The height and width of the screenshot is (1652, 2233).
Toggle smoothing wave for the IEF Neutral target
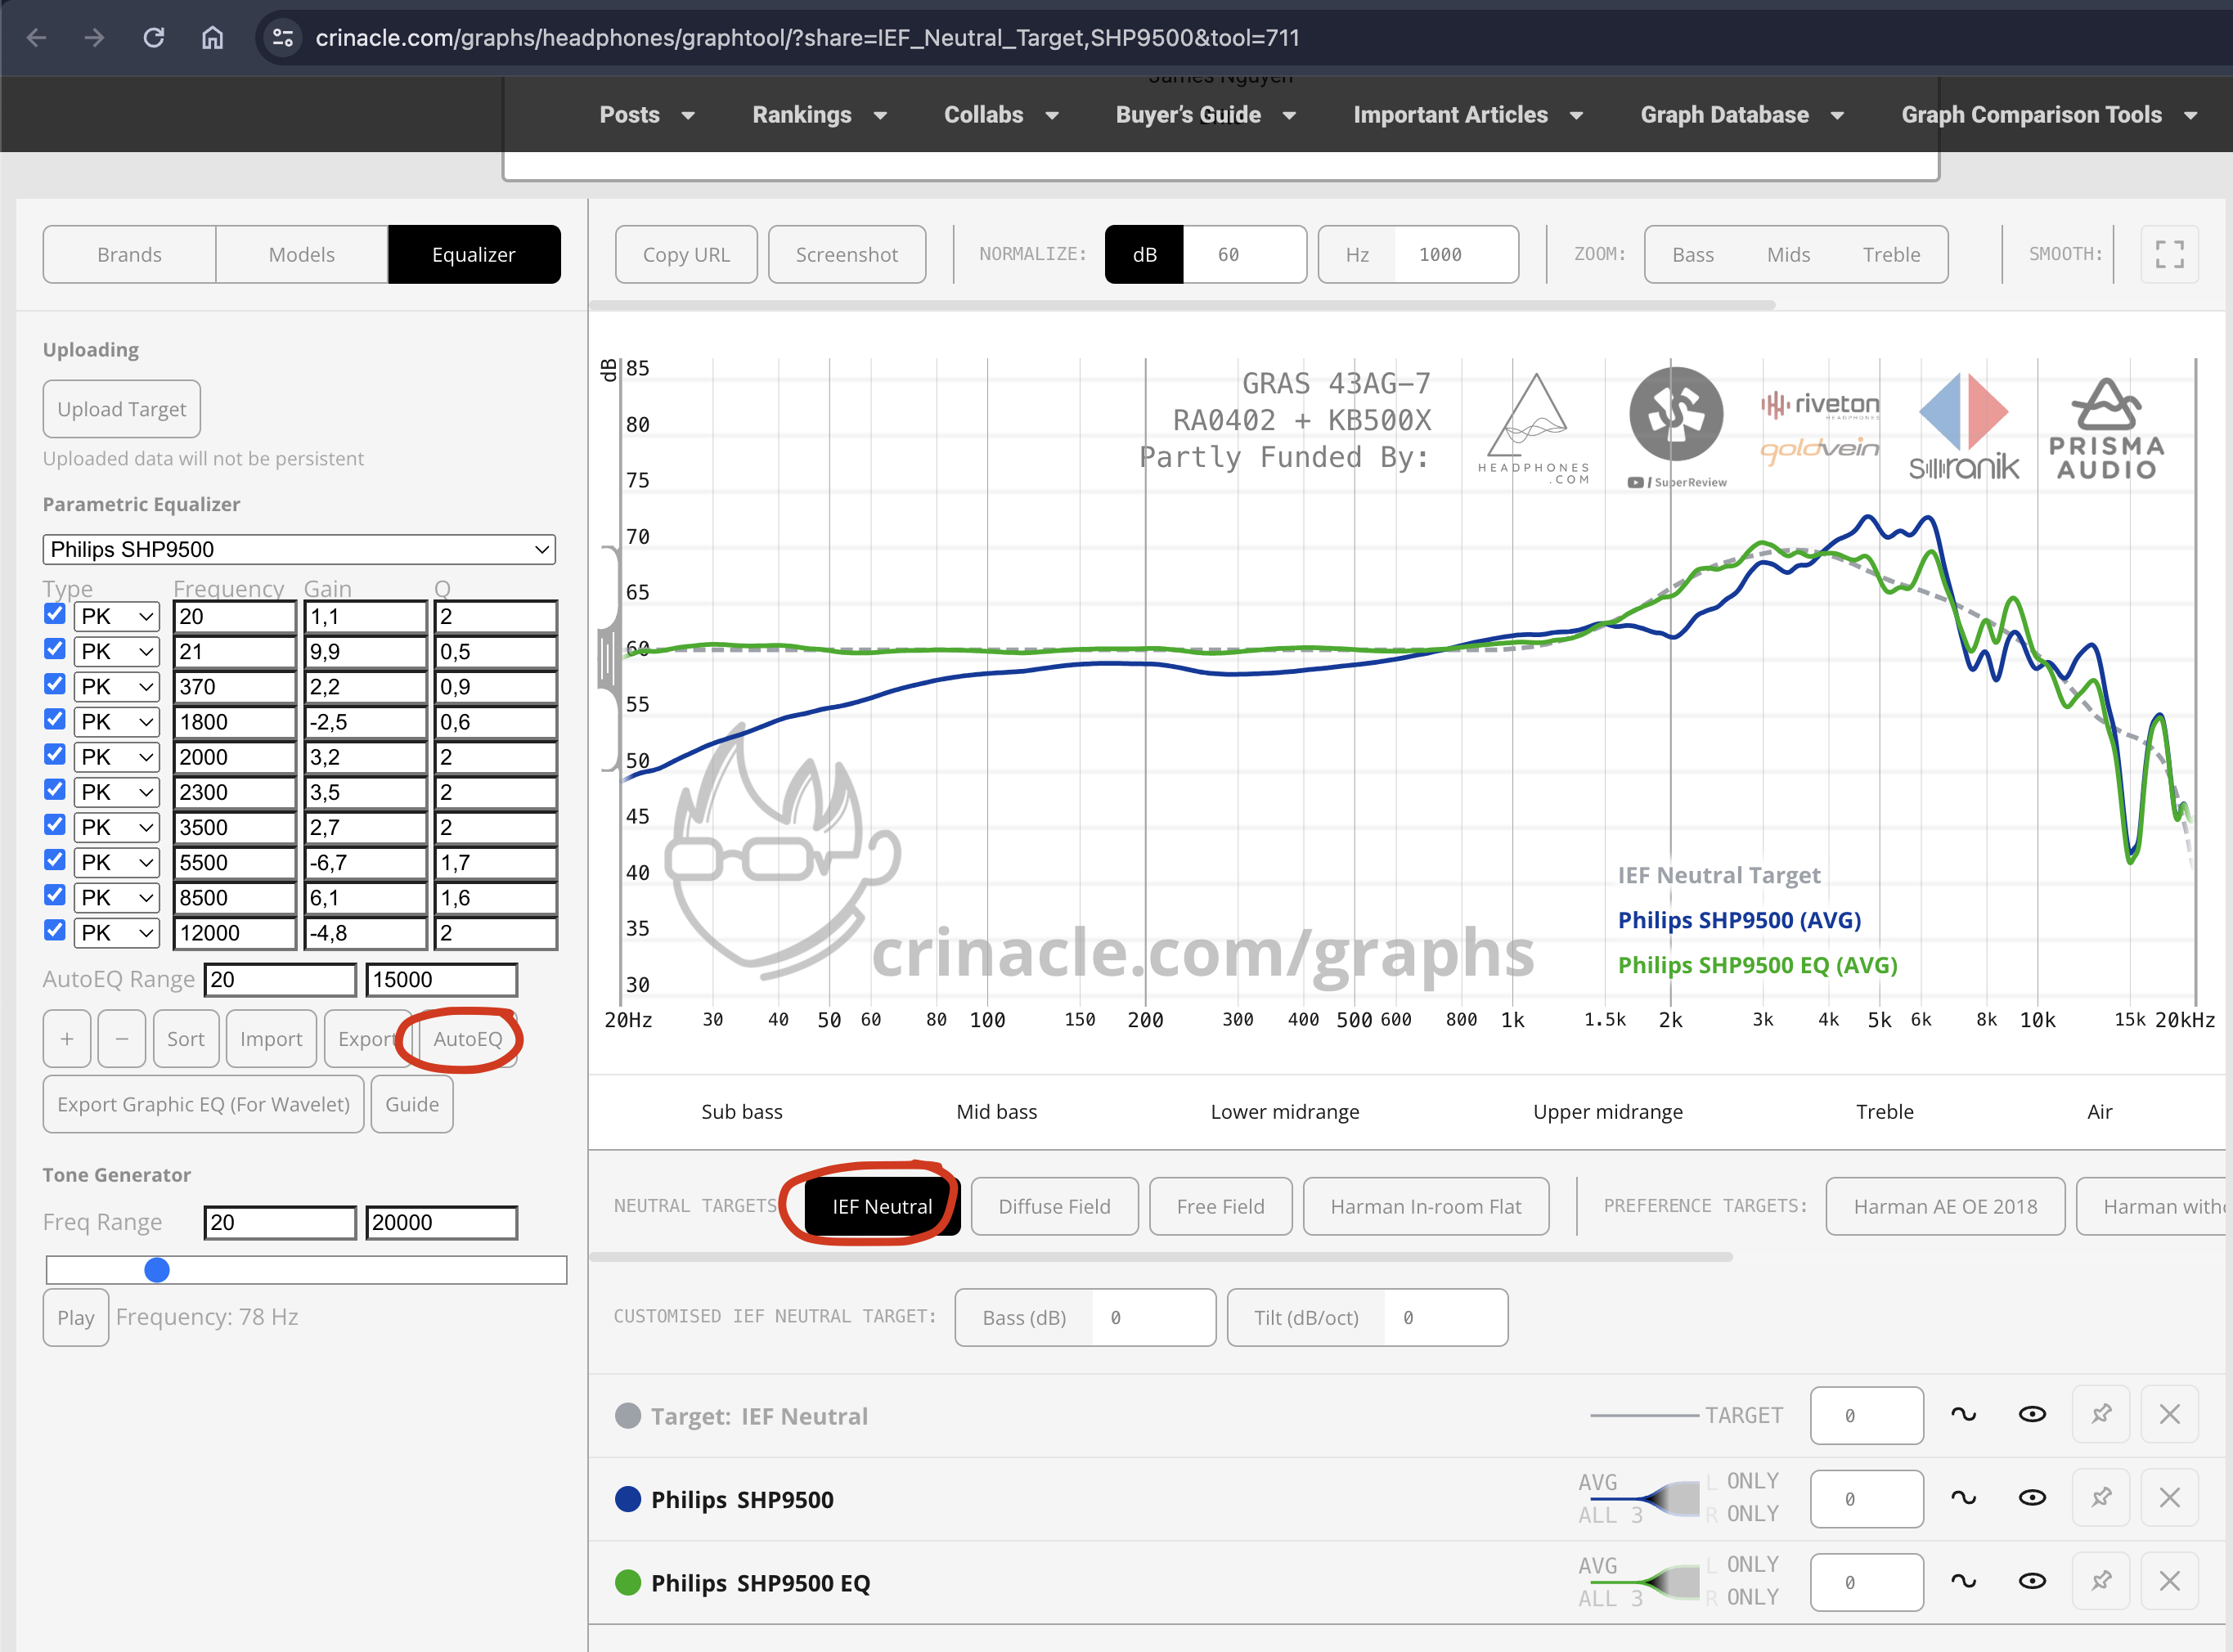click(1963, 1415)
